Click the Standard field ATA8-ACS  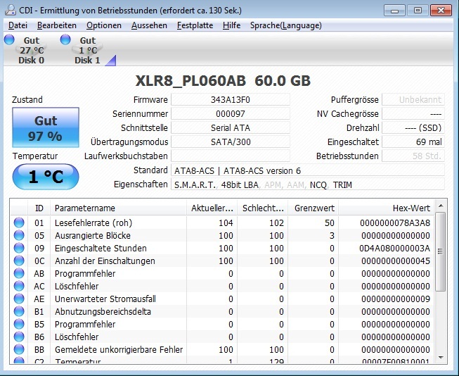(308, 170)
